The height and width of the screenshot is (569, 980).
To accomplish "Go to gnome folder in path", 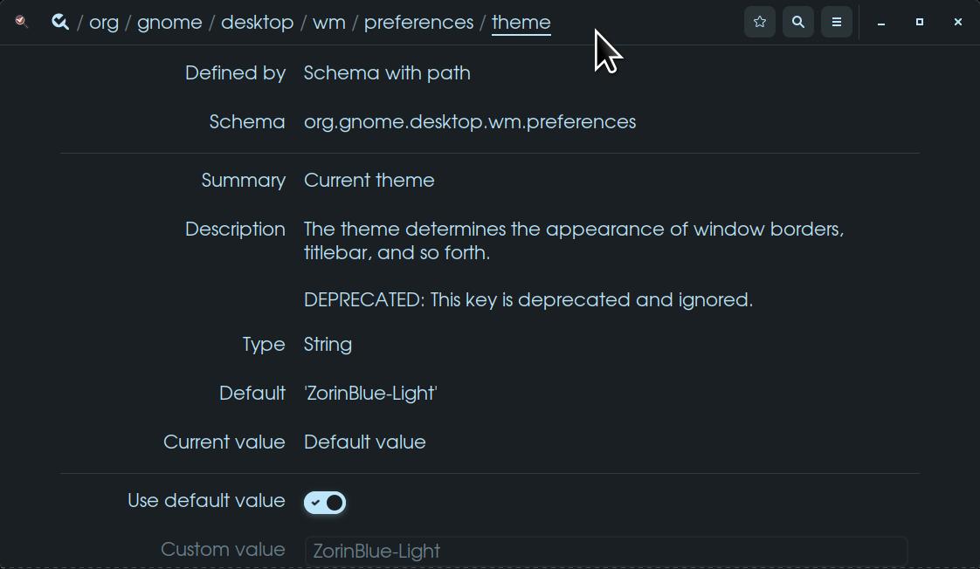I will [x=169, y=22].
